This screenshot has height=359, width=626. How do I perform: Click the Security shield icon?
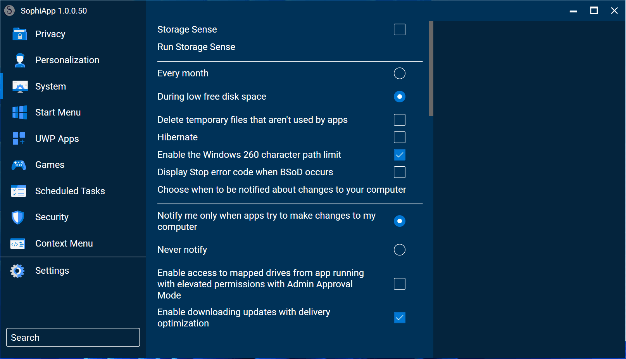[18, 217]
